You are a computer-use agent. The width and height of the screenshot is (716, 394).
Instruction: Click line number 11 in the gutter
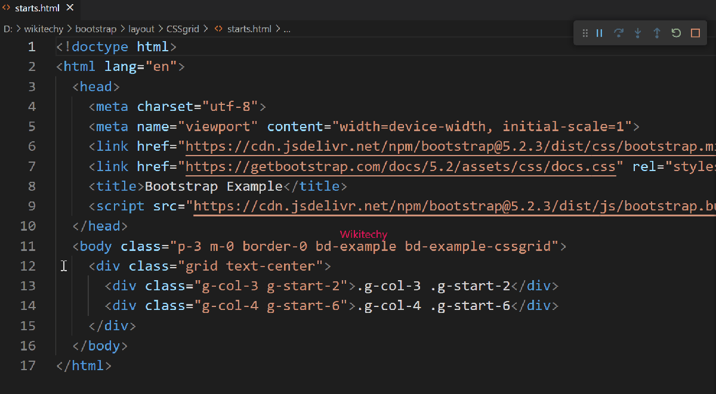pyautogui.click(x=27, y=246)
